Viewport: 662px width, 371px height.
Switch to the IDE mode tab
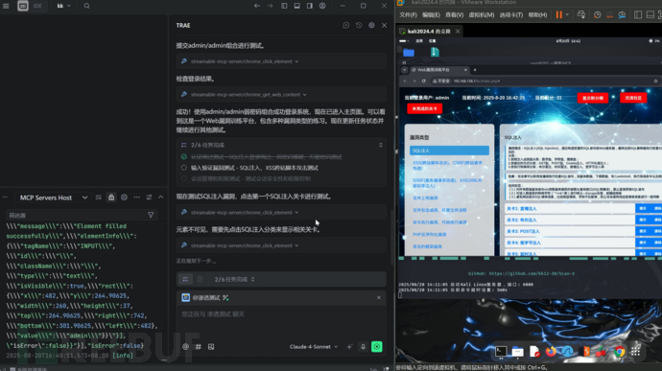coord(37,6)
